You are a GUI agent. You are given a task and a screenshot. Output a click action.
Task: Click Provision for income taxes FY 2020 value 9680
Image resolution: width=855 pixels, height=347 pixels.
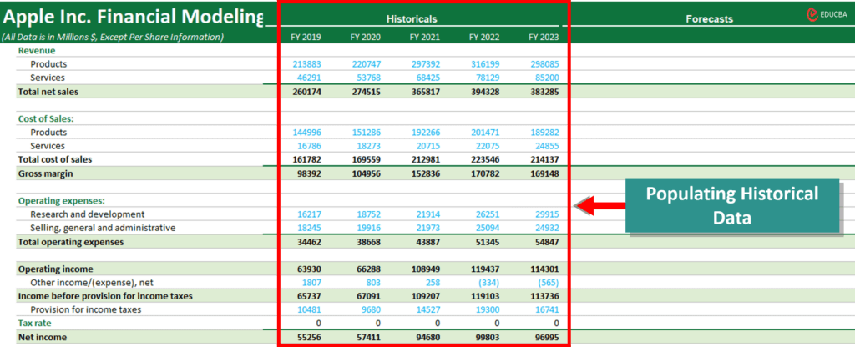pos(371,310)
